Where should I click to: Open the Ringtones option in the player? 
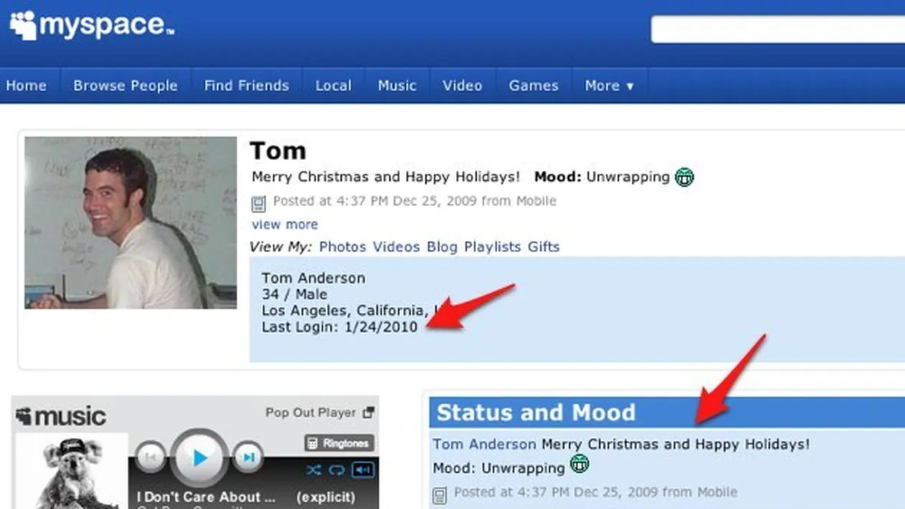(x=340, y=443)
